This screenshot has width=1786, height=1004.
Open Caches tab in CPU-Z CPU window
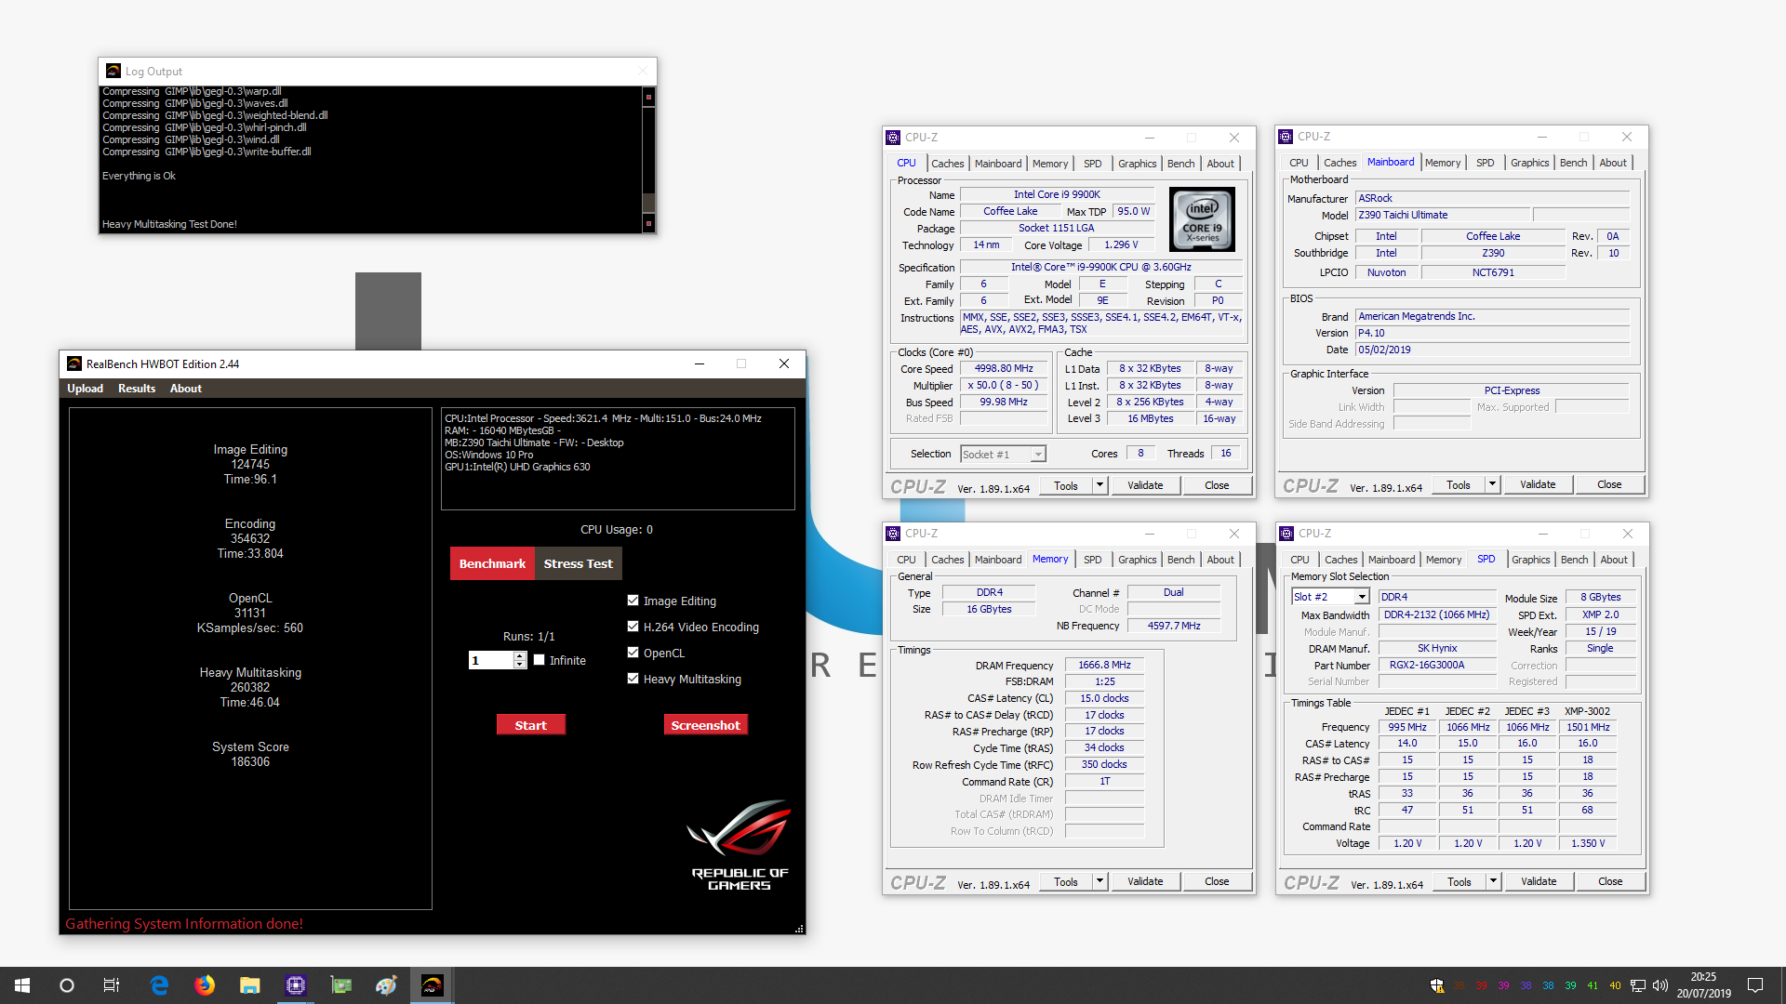[947, 164]
